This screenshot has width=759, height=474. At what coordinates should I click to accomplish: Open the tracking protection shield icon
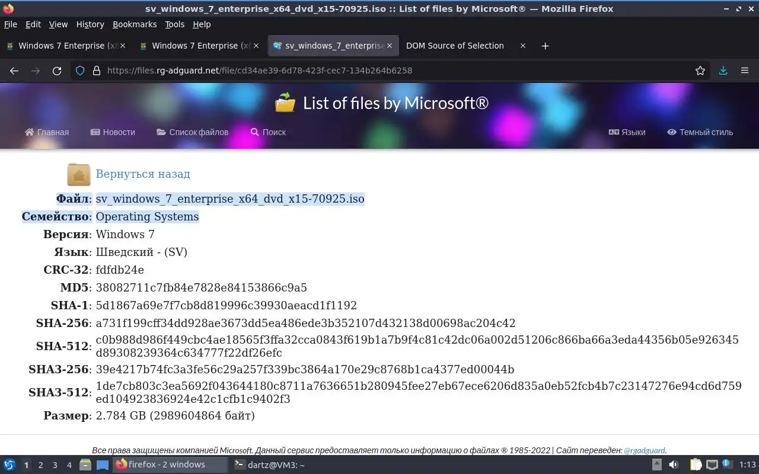point(81,71)
